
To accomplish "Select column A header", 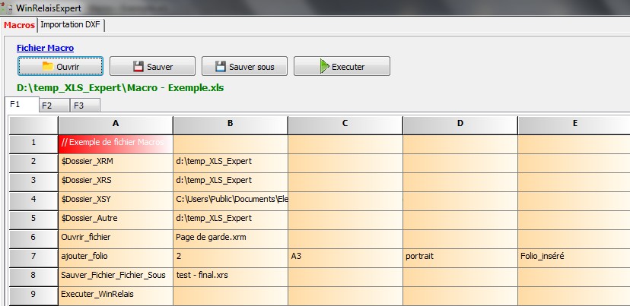I will coord(115,124).
